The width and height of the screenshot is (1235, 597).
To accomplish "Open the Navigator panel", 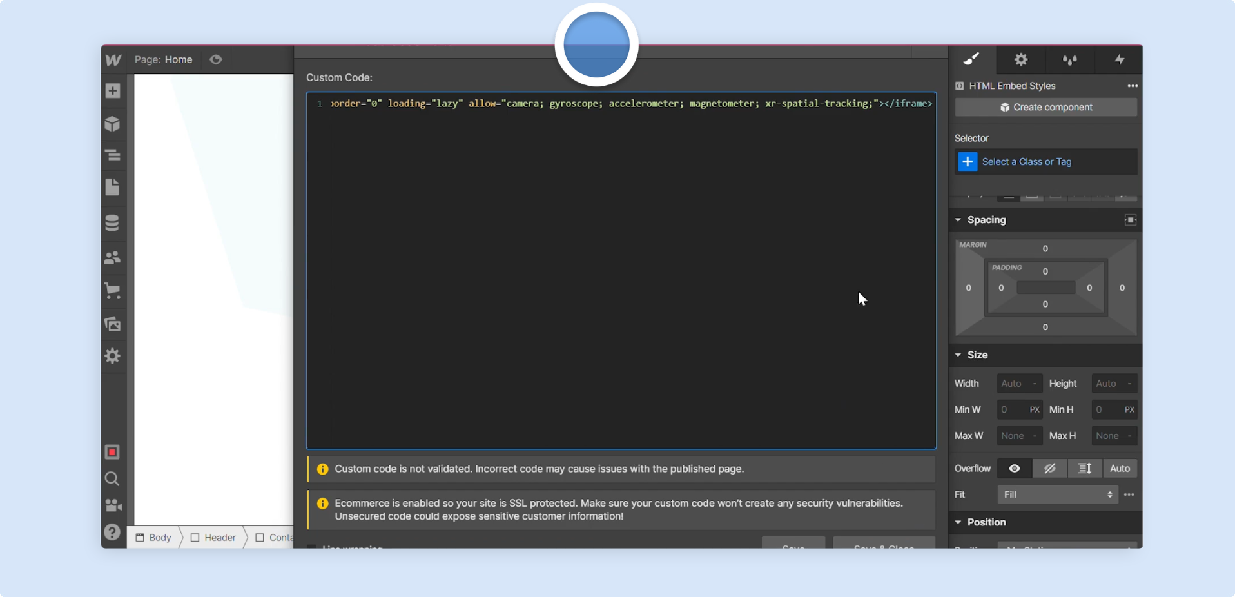I will click(113, 155).
